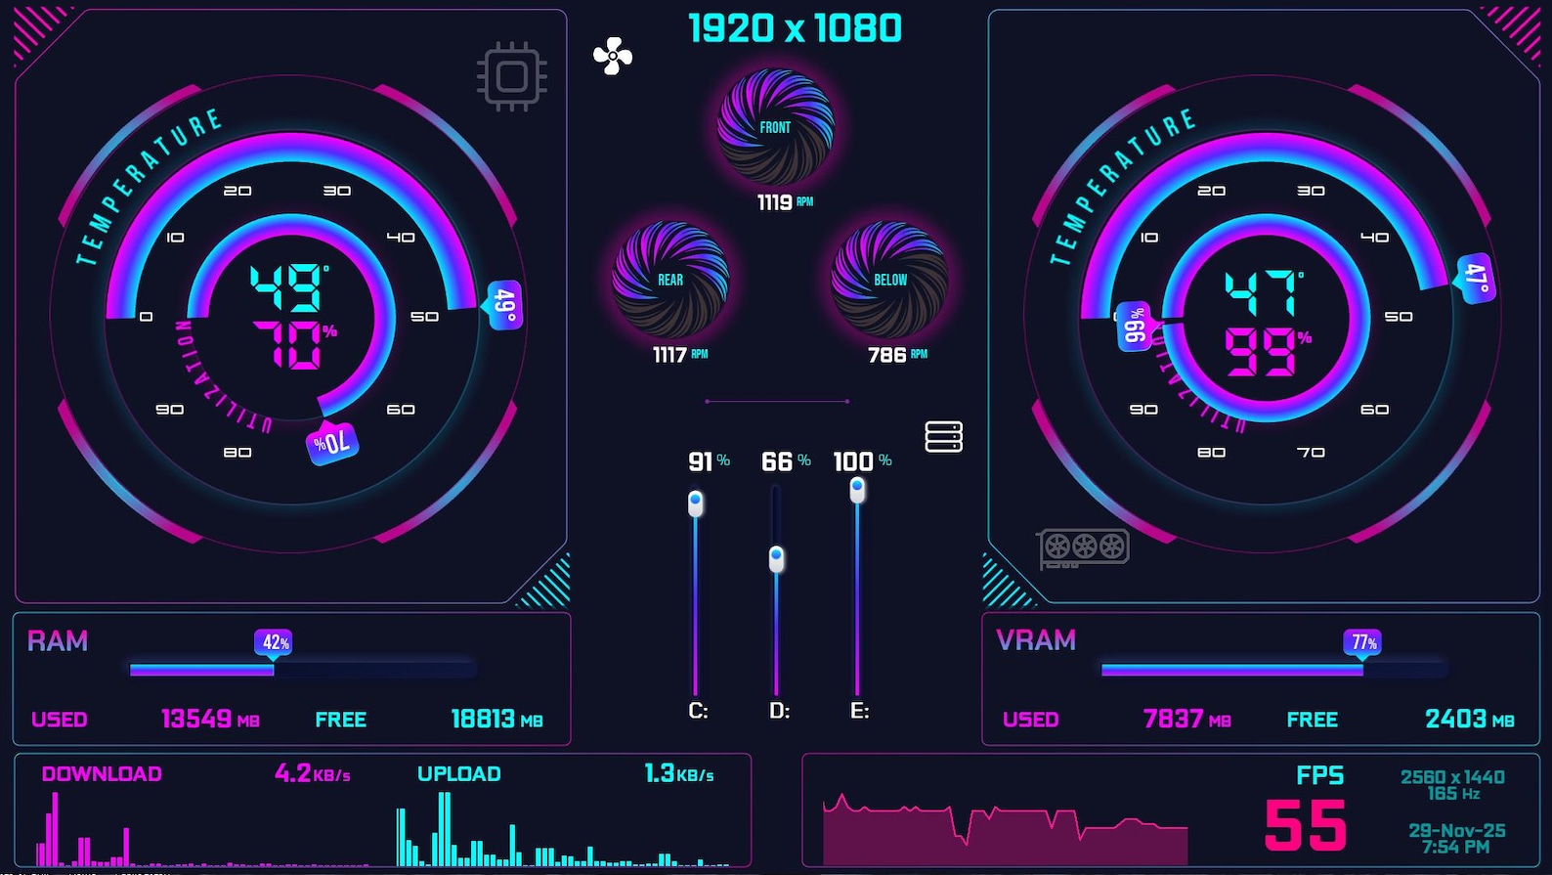The width and height of the screenshot is (1552, 875).
Task: Click the VRAM 77% usage marker
Action: tap(1362, 644)
